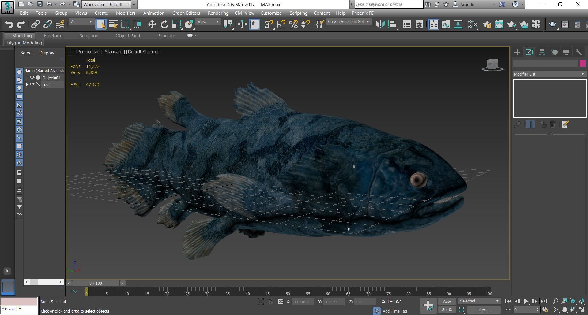Click the Redo arrow in main toolbar
Viewport: 588px width, 315px height.
[x=21, y=24]
